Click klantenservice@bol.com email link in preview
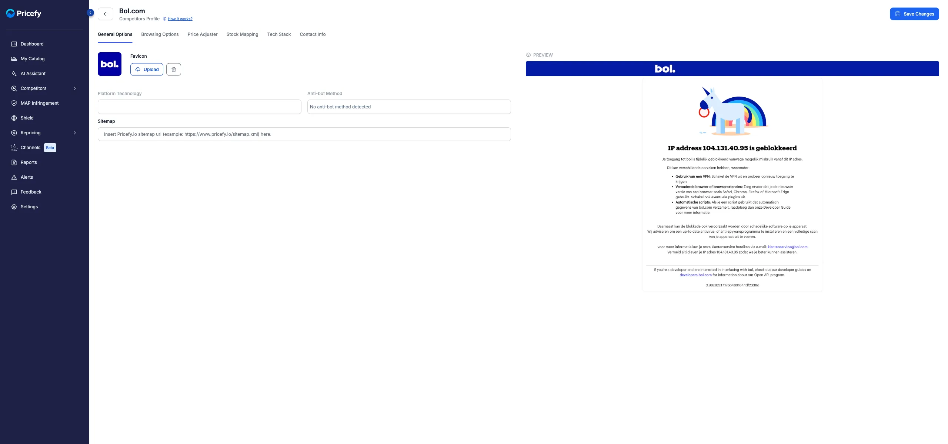The image size is (948, 444). [788, 247]
